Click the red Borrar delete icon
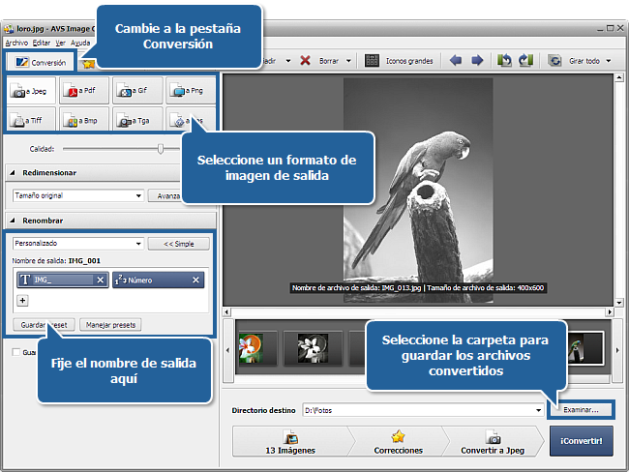The width and height of the screenshot is (629, 472). point(305,60)
